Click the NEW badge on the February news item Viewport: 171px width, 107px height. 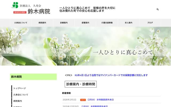pos(83,100)
